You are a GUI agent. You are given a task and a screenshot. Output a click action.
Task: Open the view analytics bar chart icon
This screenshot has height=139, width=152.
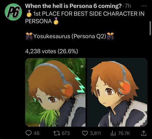pos(113,134)
